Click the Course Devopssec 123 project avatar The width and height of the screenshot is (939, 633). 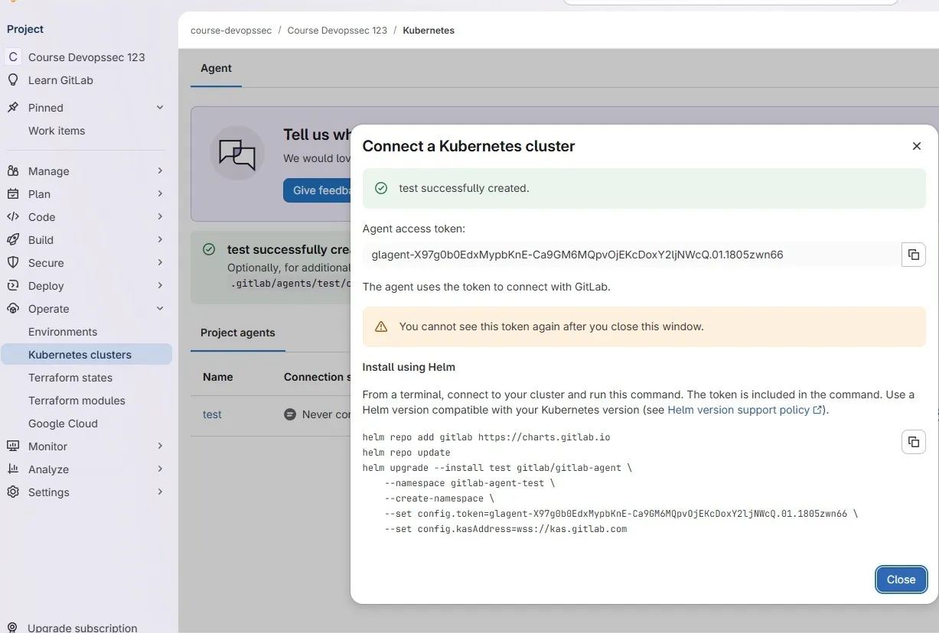(13, 57)
